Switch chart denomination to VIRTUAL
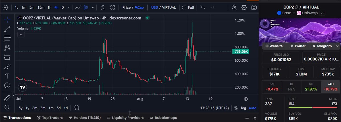This screenshot has height=122, width=341. [x=169, y=7]
